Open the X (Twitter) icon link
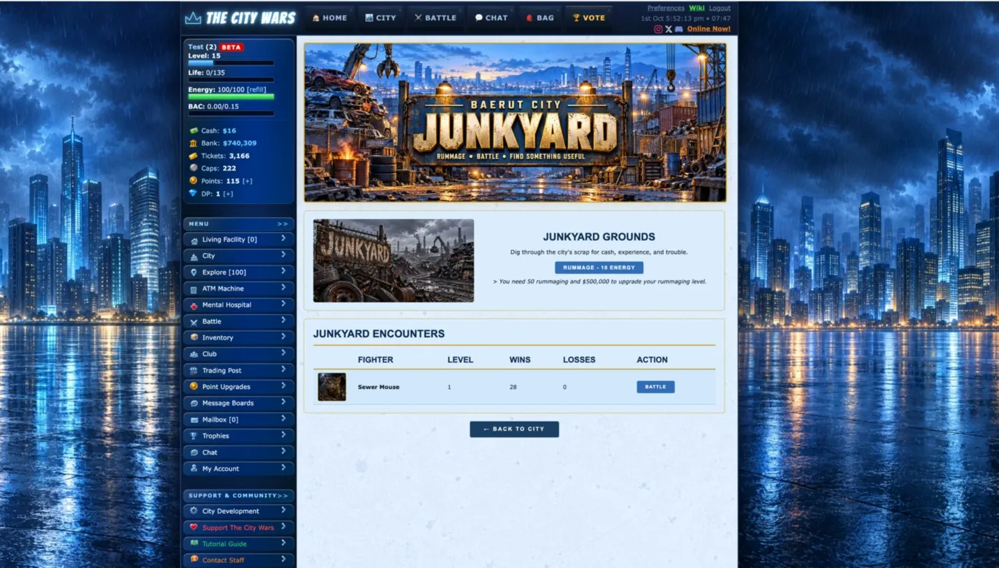 pos(669,29)
